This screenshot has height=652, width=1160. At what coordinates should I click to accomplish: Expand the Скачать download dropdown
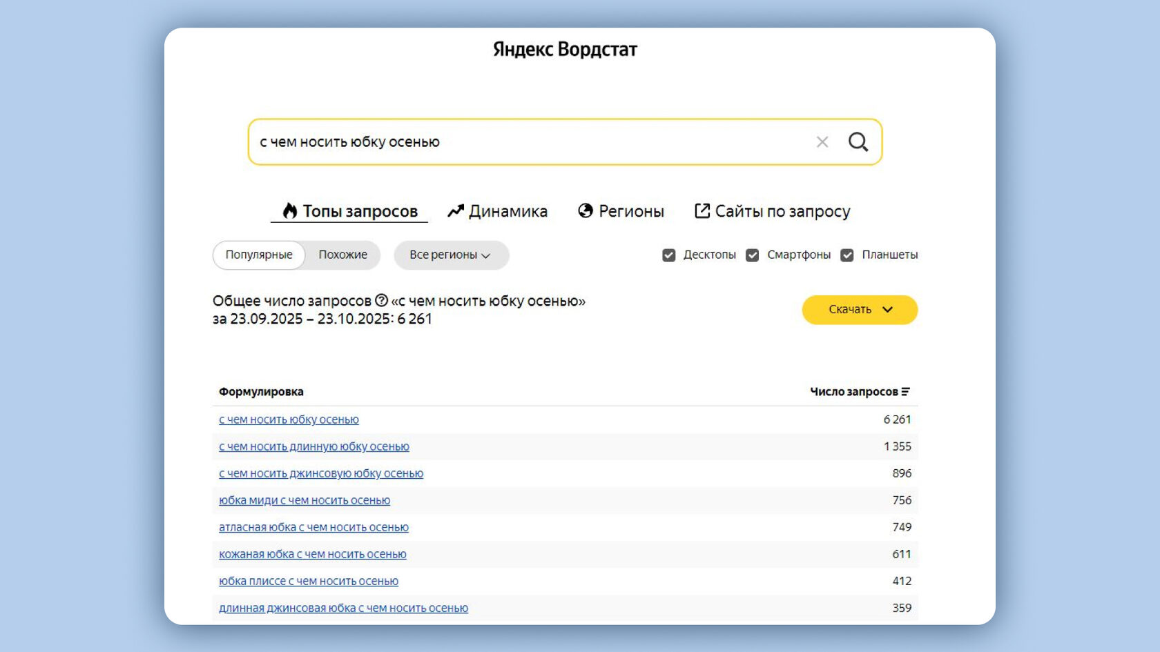[860, 310]
